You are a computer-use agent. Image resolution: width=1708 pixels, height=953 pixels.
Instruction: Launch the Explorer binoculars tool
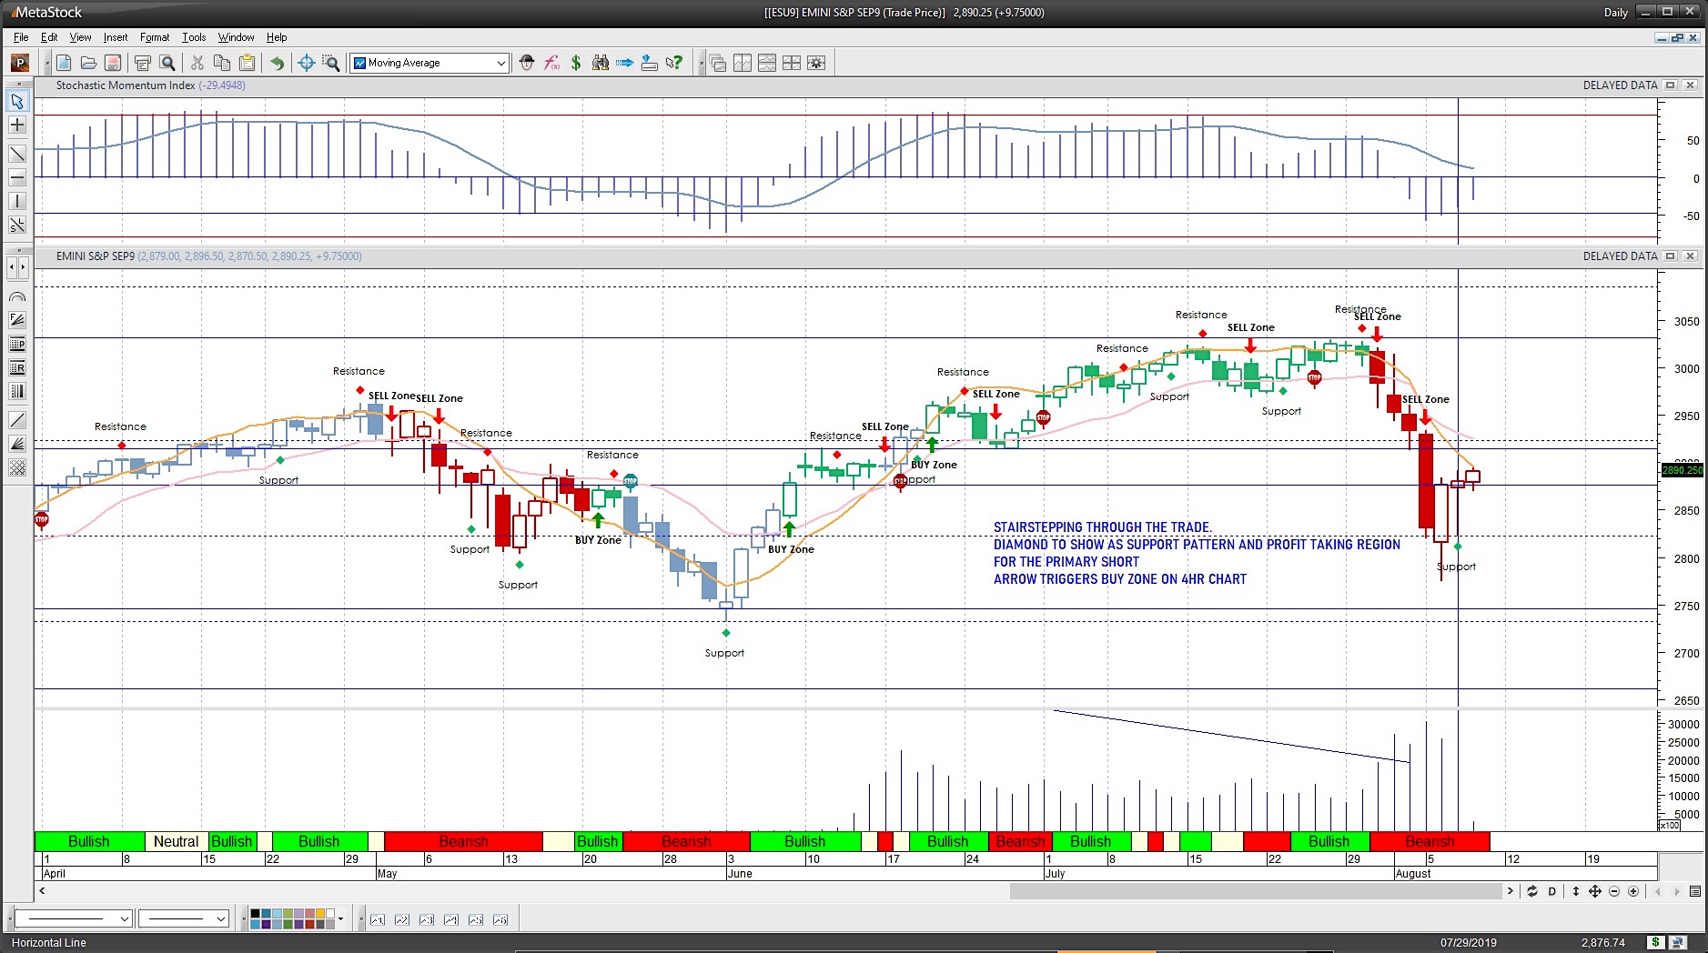click(601, 62)
